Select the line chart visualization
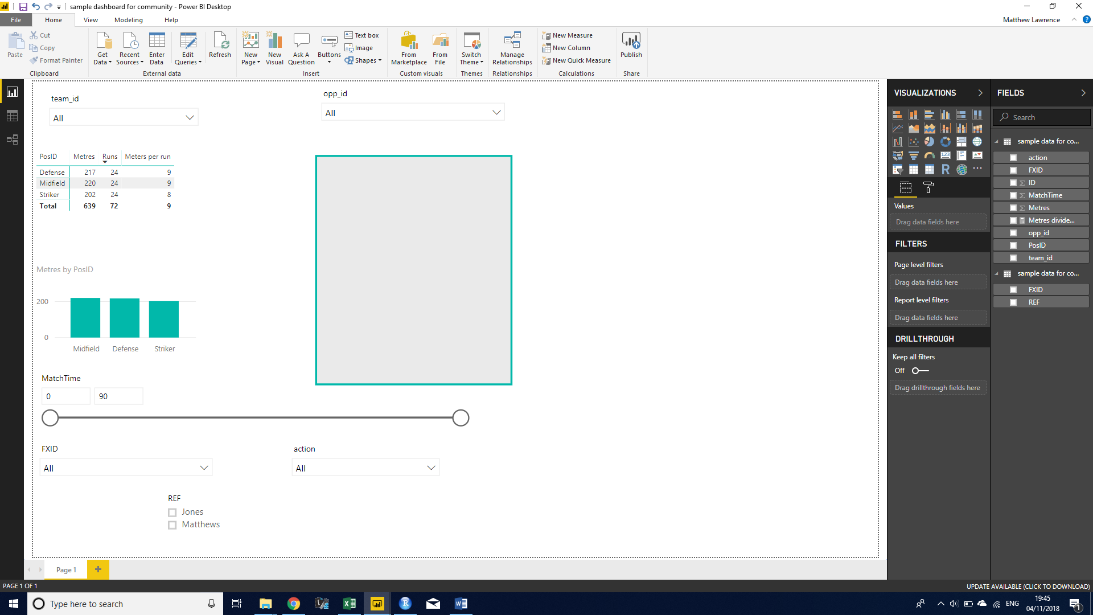 898,128
